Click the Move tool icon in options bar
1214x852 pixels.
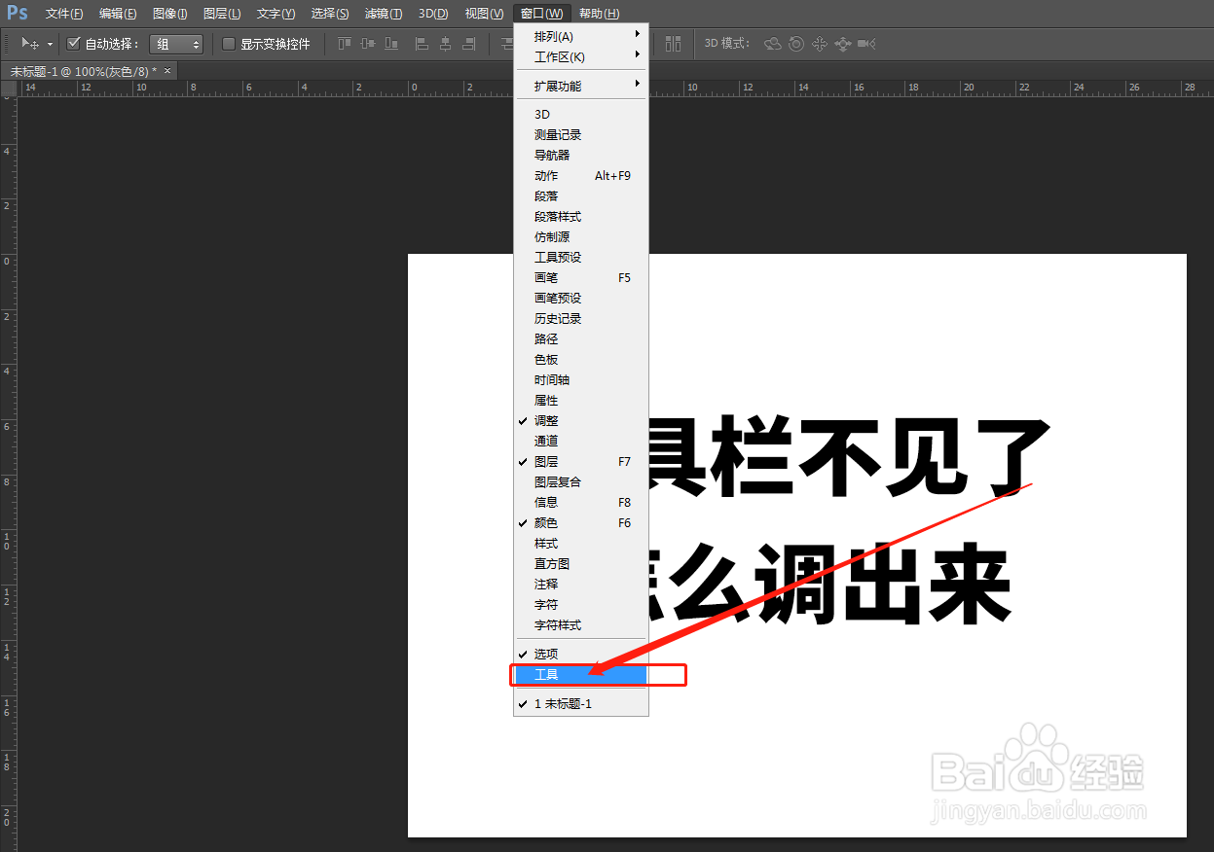(30, 44)
